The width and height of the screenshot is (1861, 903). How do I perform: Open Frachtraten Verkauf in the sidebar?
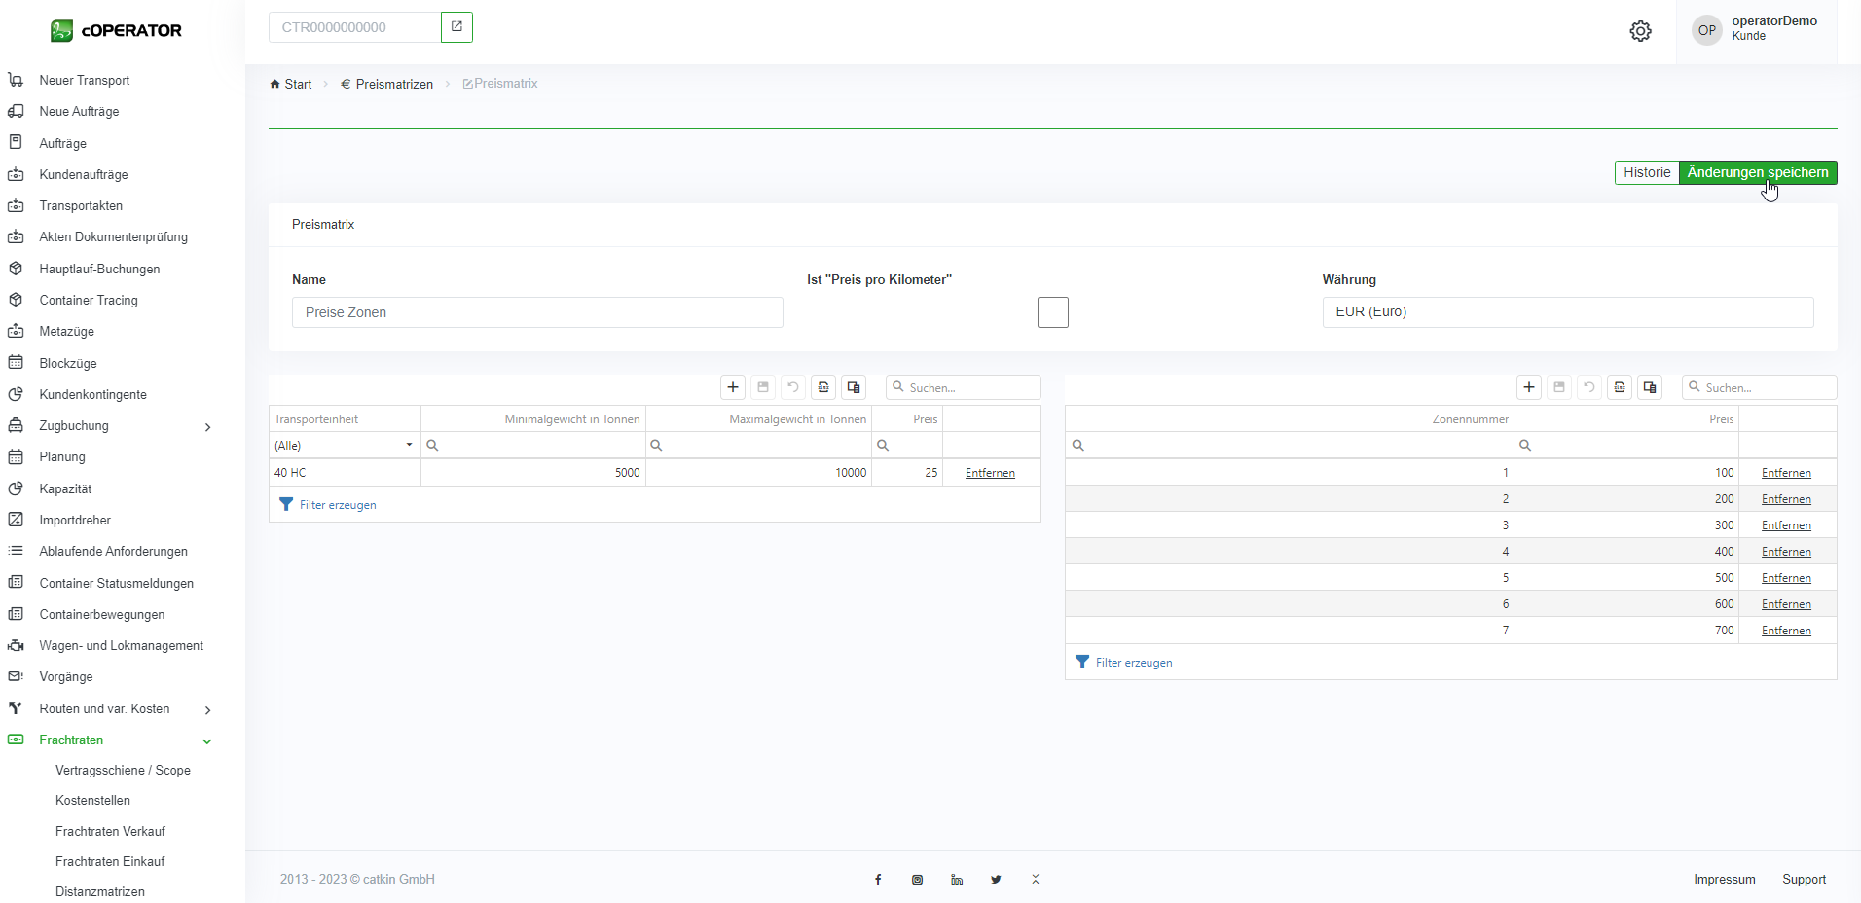click(x=110, y=831)
